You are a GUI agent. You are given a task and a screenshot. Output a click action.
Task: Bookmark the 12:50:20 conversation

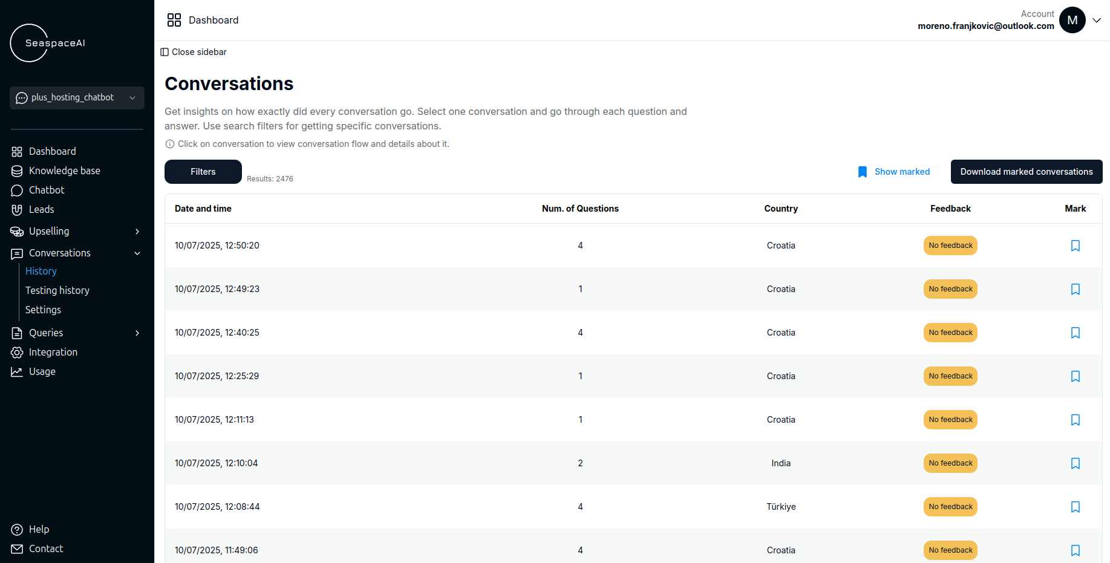coord(1075,246)
